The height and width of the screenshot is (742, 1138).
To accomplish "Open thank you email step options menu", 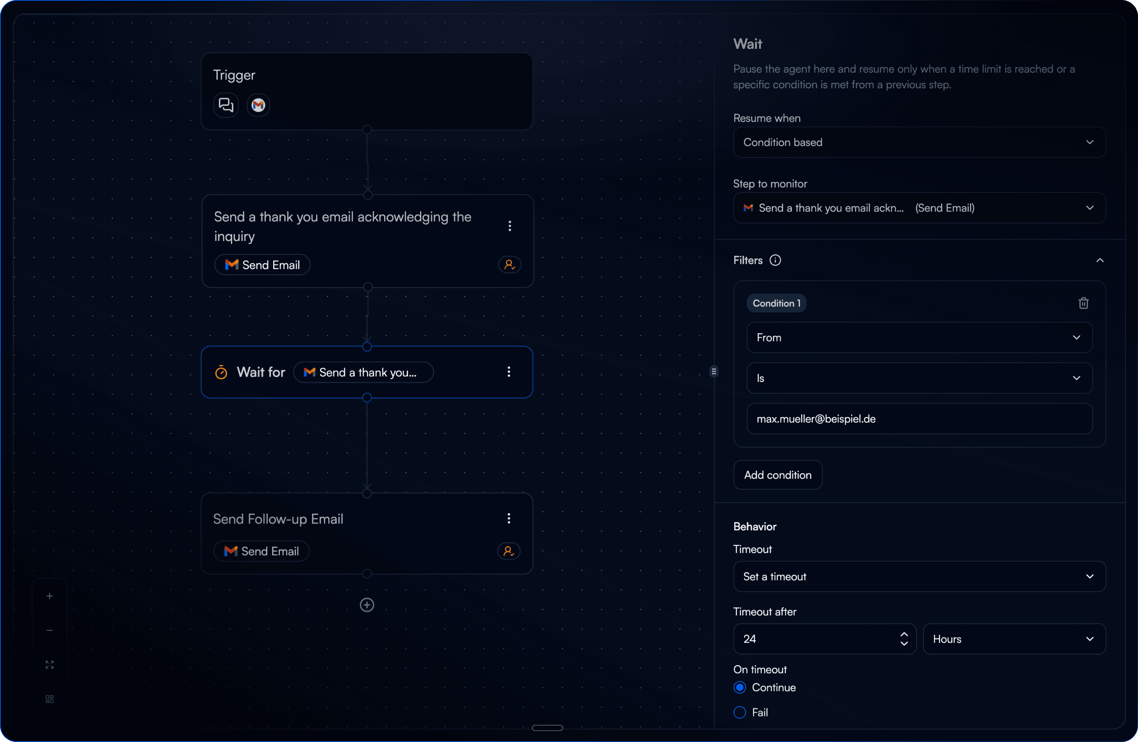I will [x=510, y=226].
